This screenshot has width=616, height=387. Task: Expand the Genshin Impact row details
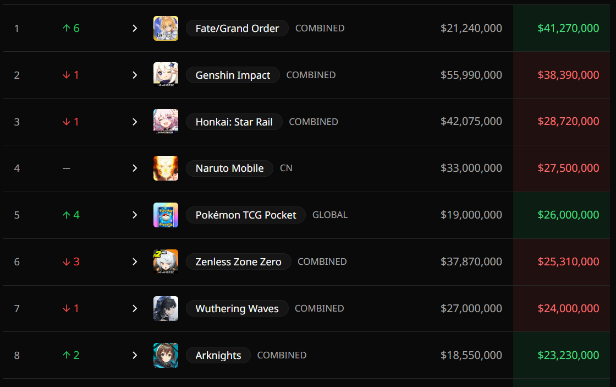135,75
